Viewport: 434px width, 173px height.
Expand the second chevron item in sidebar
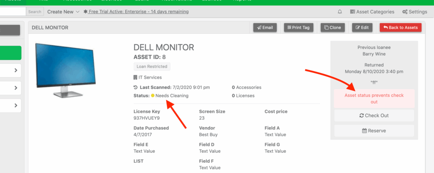pos(15,88)
